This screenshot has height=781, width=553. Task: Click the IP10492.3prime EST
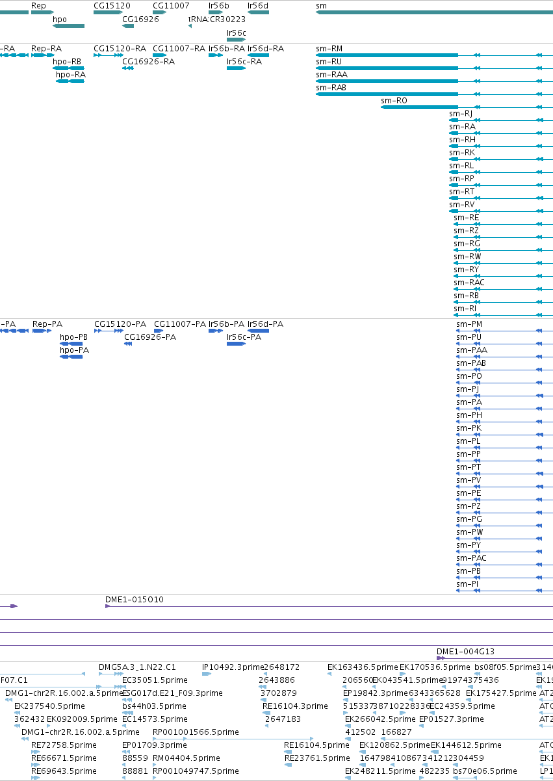pos(207,674)
